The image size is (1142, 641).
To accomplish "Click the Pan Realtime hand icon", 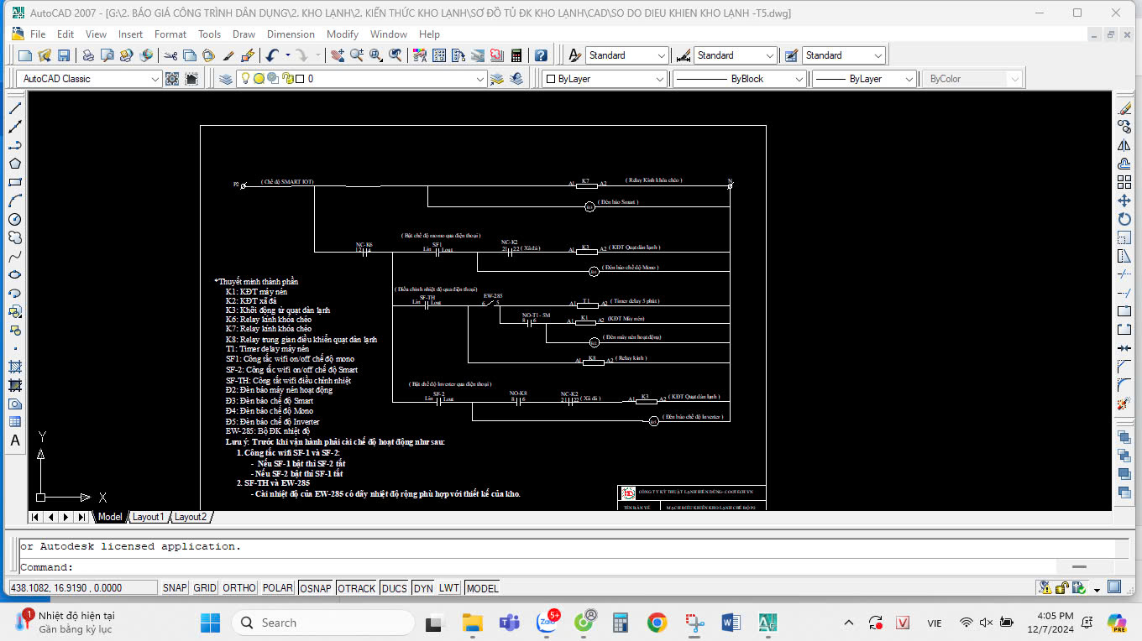I will [337, 55].
